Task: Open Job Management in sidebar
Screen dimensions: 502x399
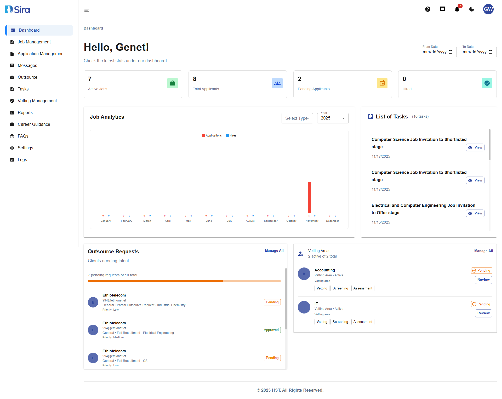Action: coord(34,42)
